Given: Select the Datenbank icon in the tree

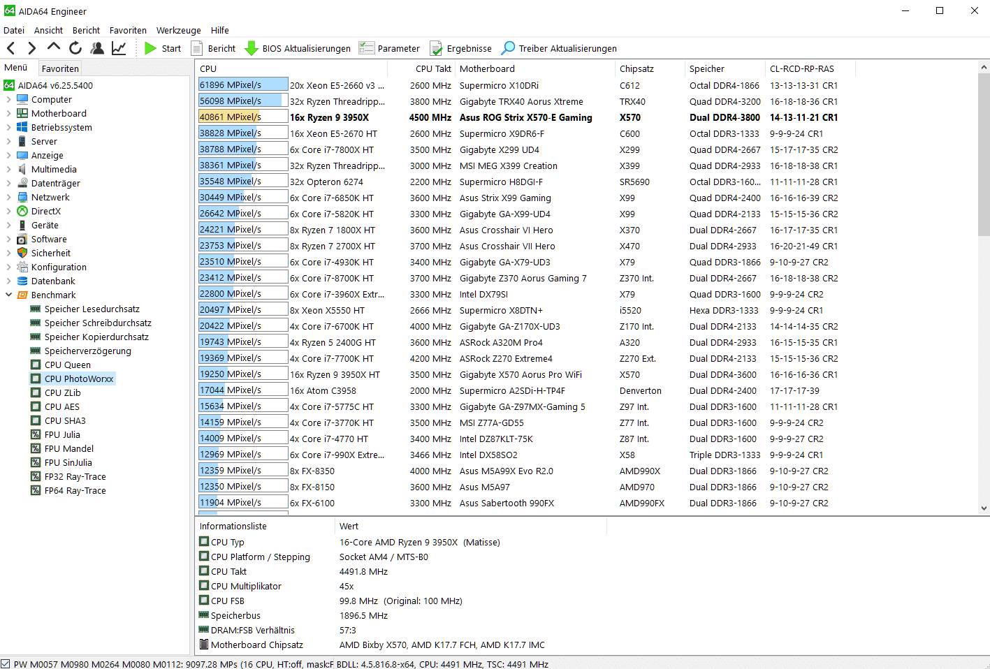Looking at the screenshot, I should pos(22,281).
